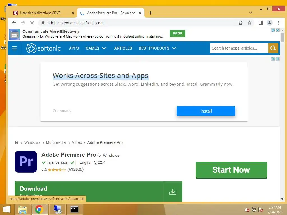Click the 6129 user votes count
287x215 pixels.
pos(75,170)
